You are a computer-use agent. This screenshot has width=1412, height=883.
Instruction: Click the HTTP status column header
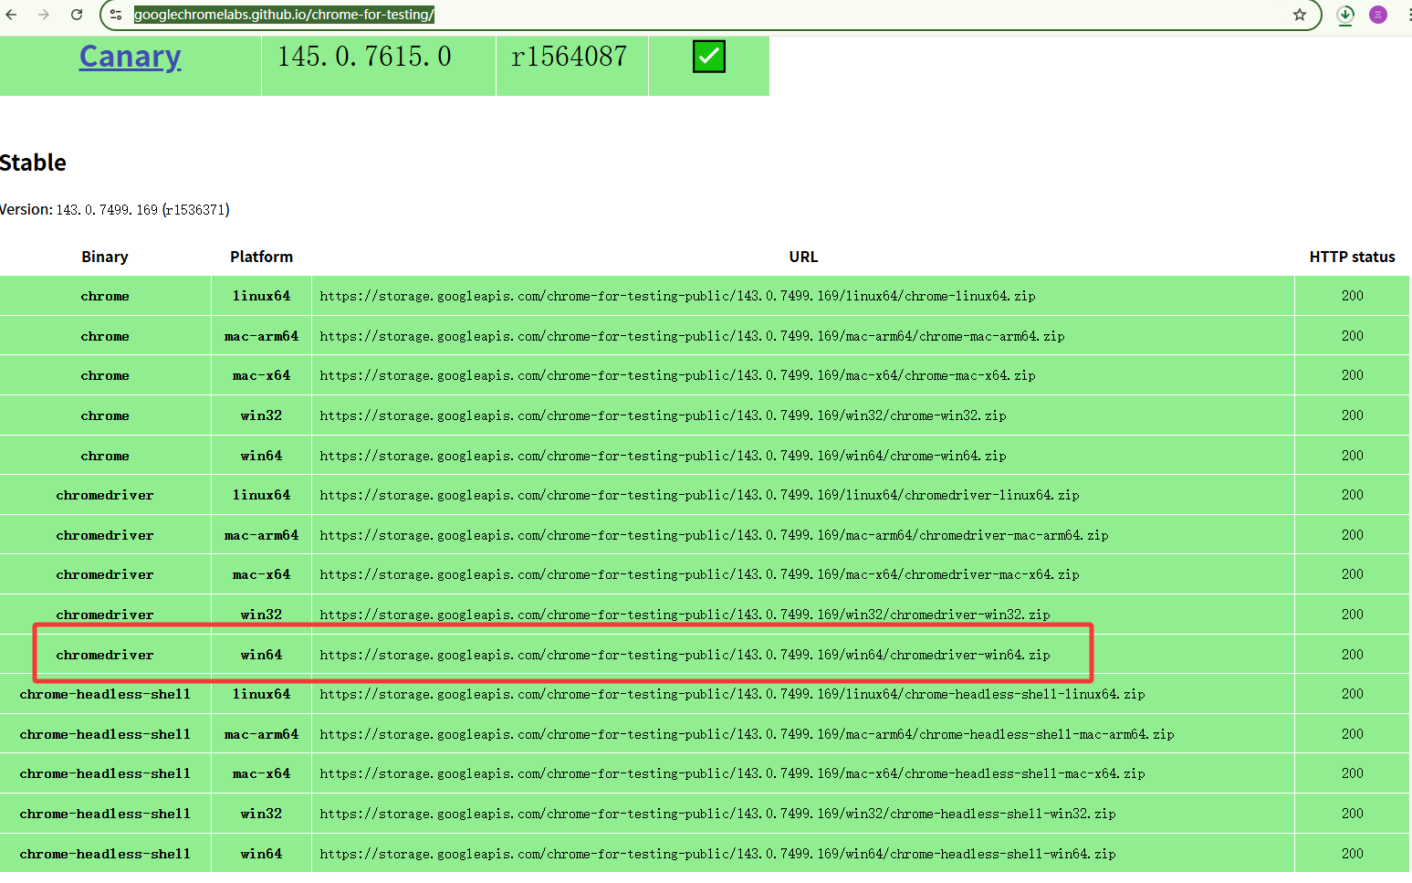click(1352, 257)
